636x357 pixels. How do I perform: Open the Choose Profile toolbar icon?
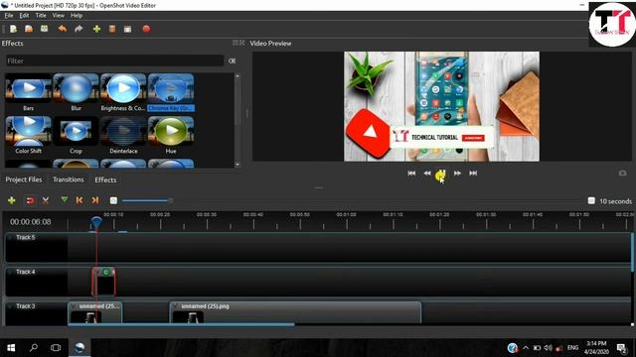click(112, 29)
